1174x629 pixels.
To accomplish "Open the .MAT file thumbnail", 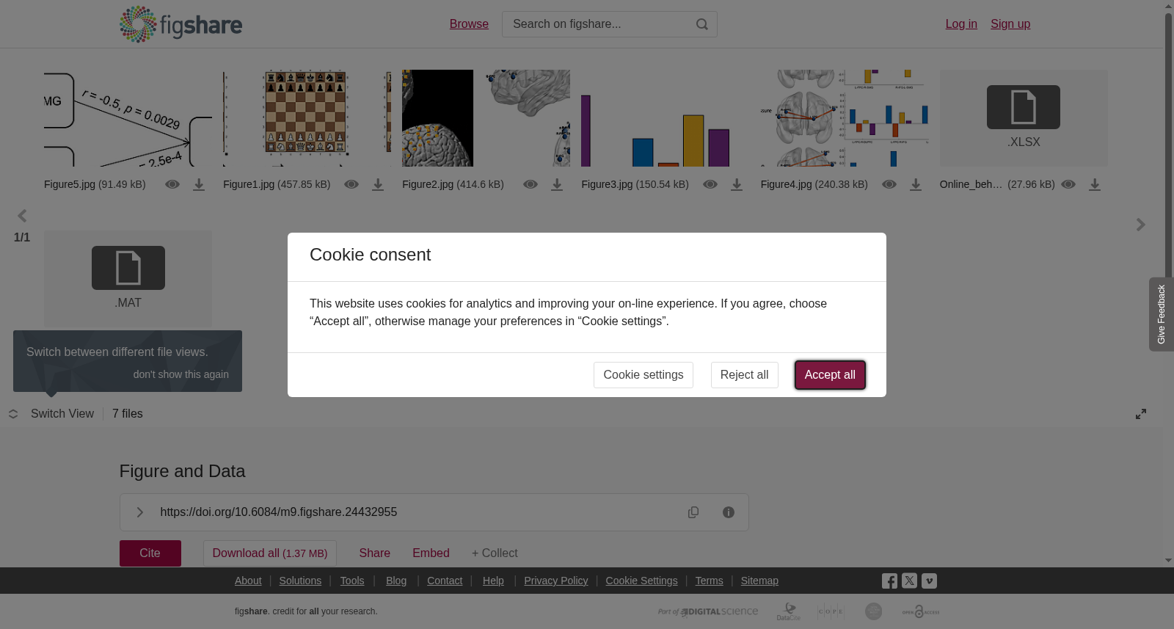I will click(x=128, y=279).
